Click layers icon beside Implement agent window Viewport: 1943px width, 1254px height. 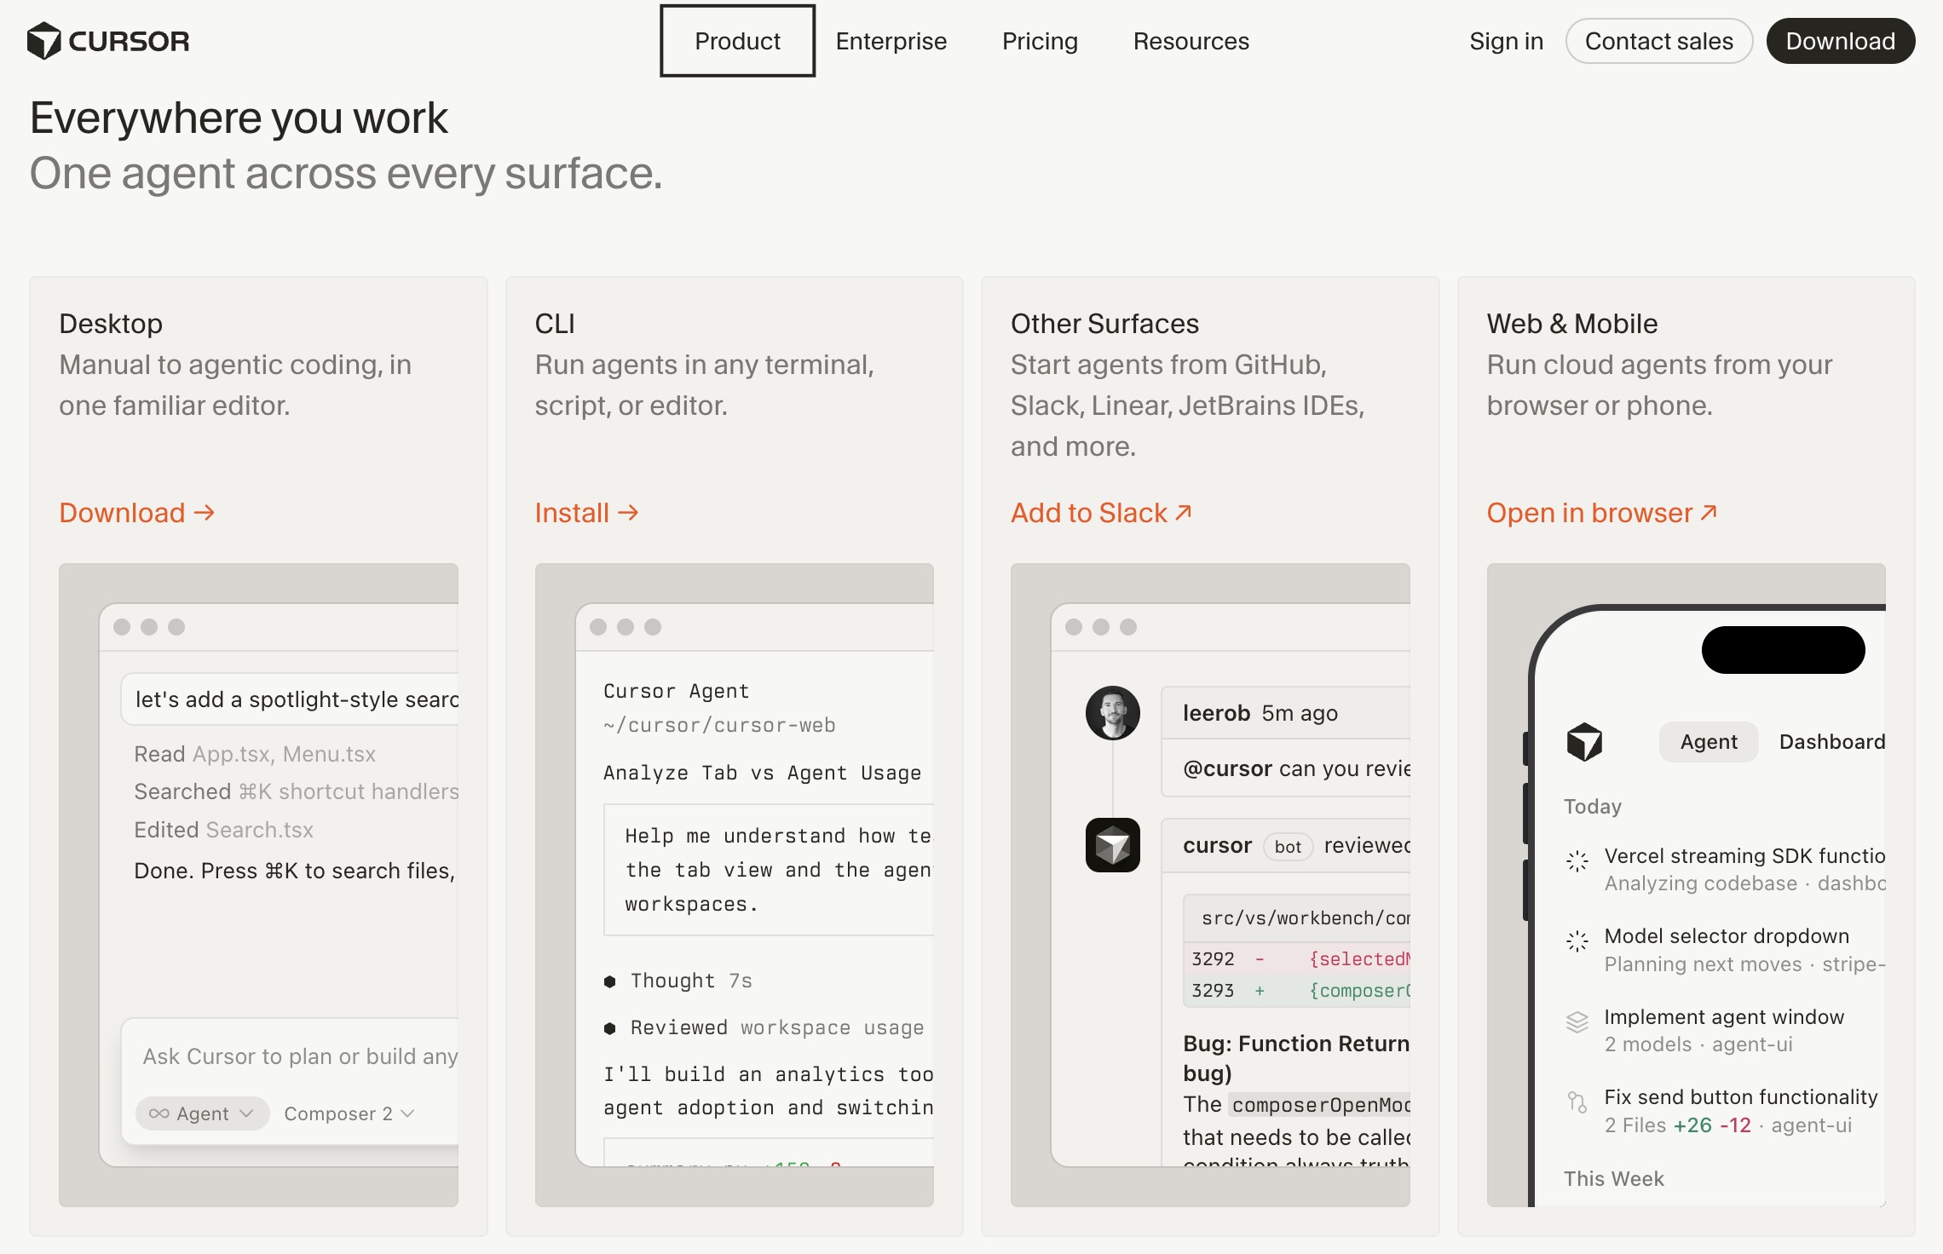tap(1577, 1022)
